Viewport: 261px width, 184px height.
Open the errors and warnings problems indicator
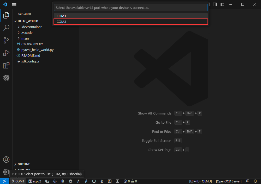point(130,181)
